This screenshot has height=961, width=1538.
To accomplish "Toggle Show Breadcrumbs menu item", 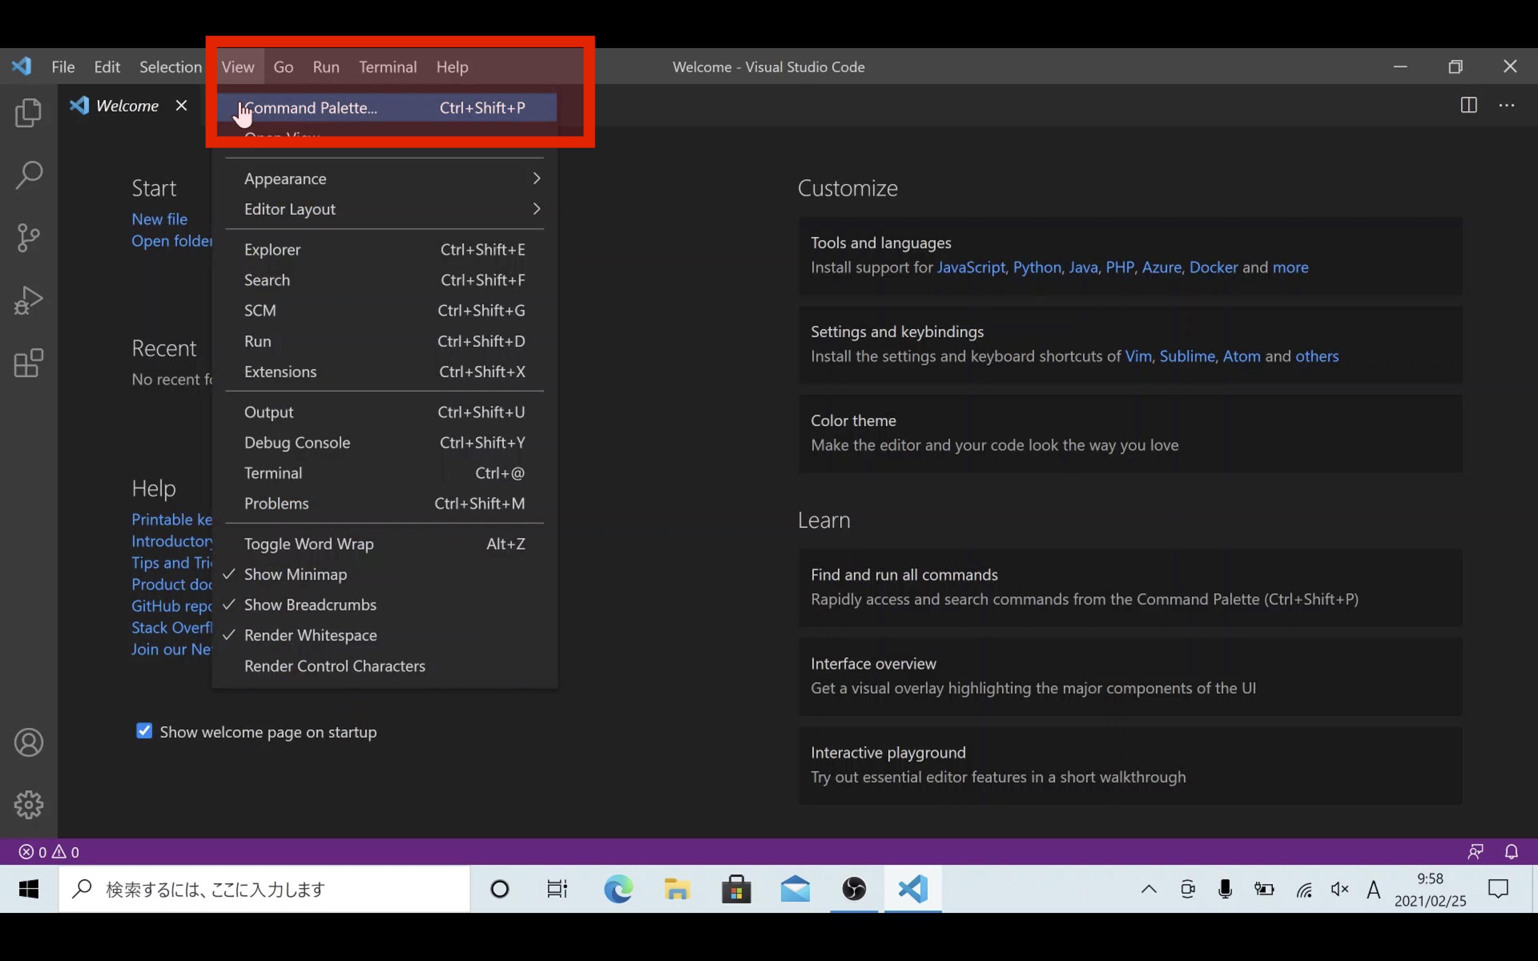I will pyautogui.click(x=384, y=605).
